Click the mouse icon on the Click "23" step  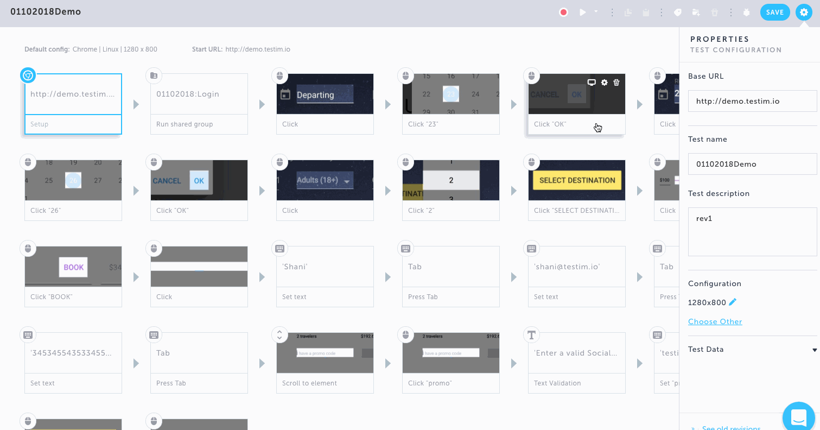pyautogui.click(x=405, y=75)
